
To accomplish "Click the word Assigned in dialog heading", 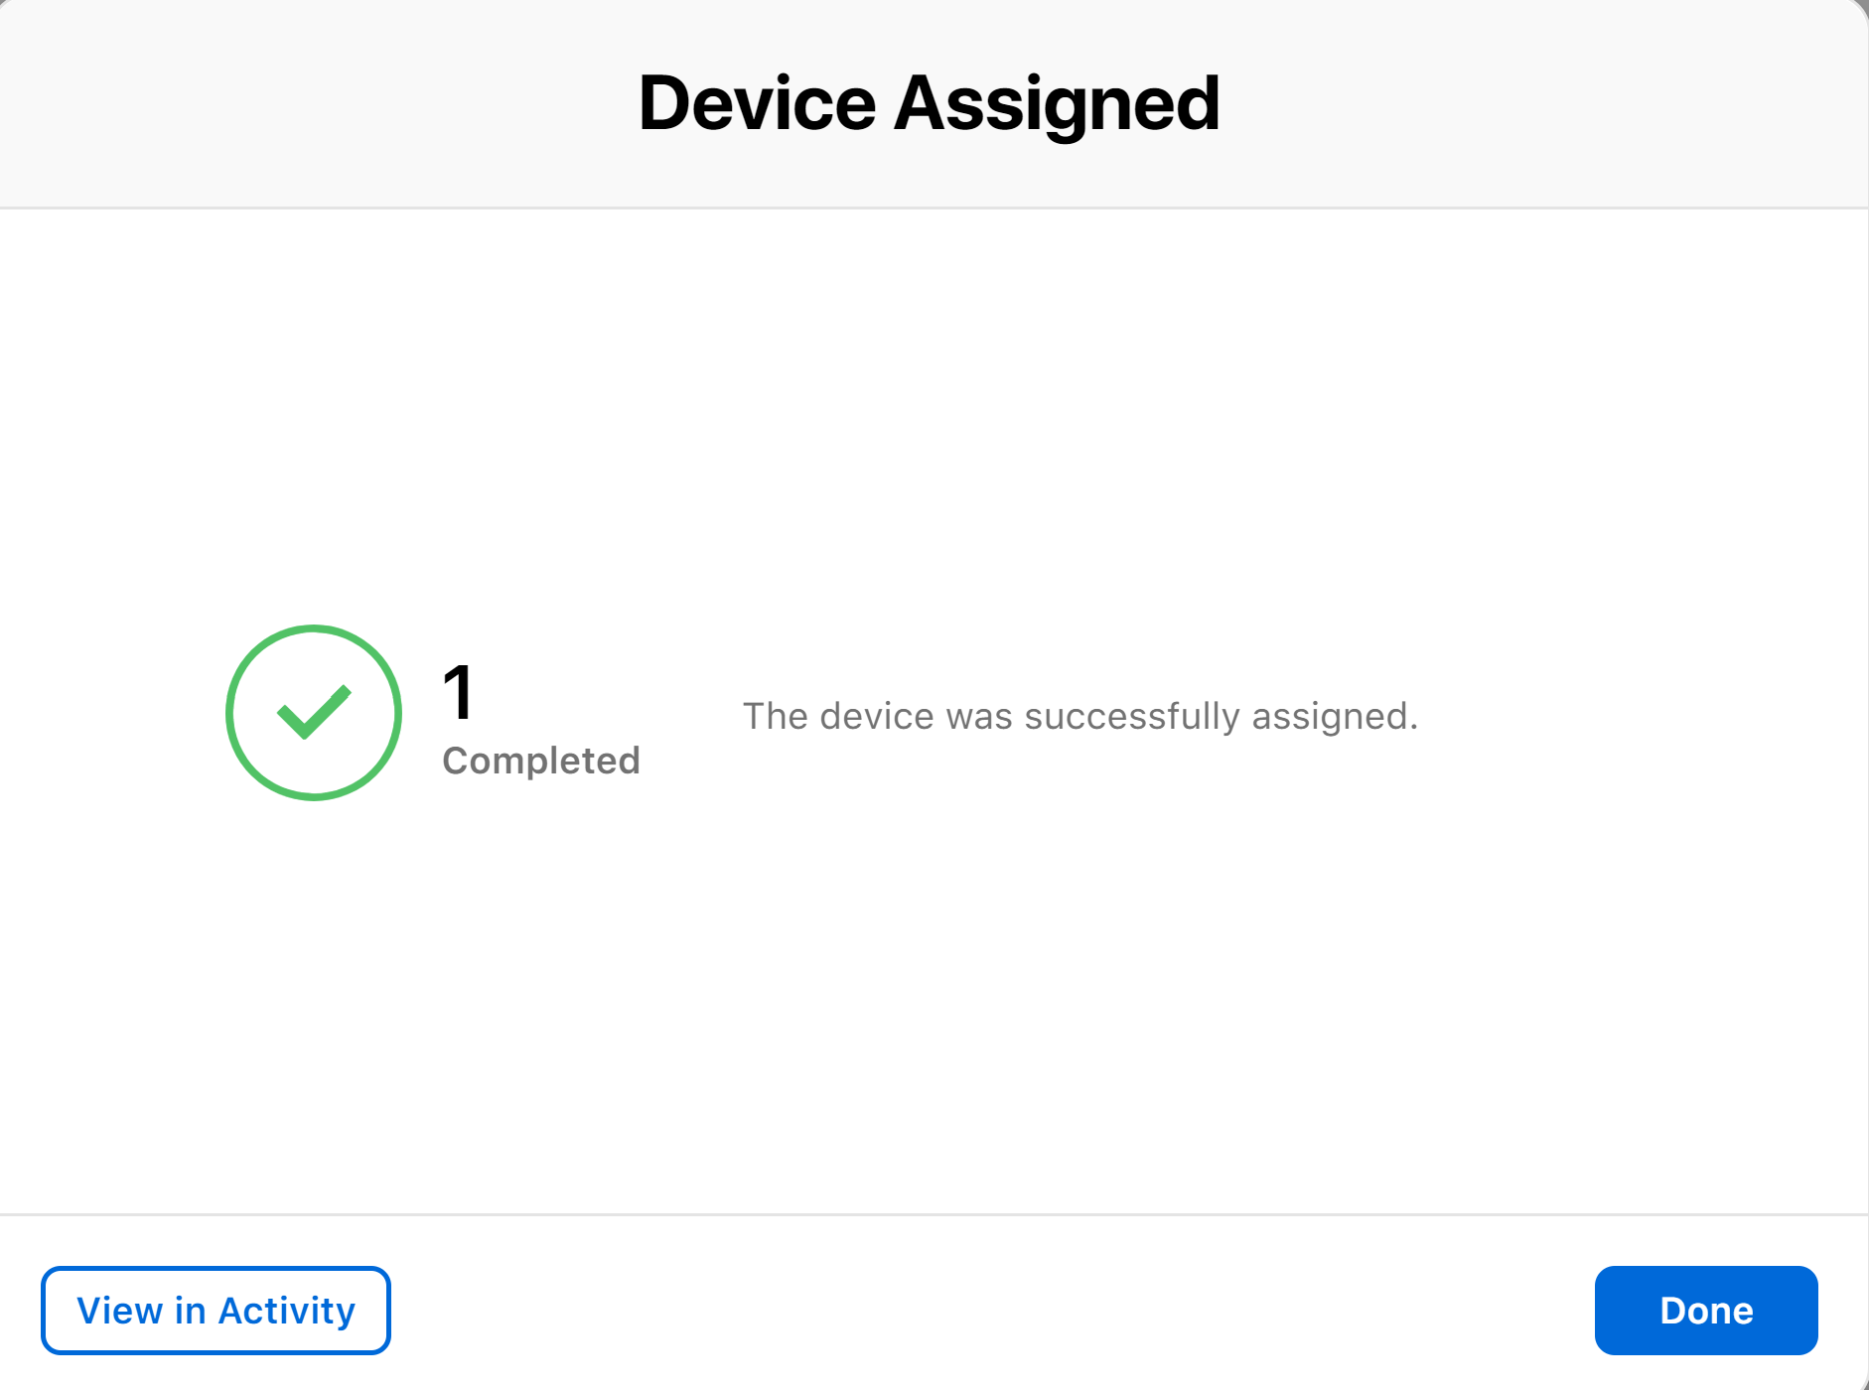I will coord(1058,105).
